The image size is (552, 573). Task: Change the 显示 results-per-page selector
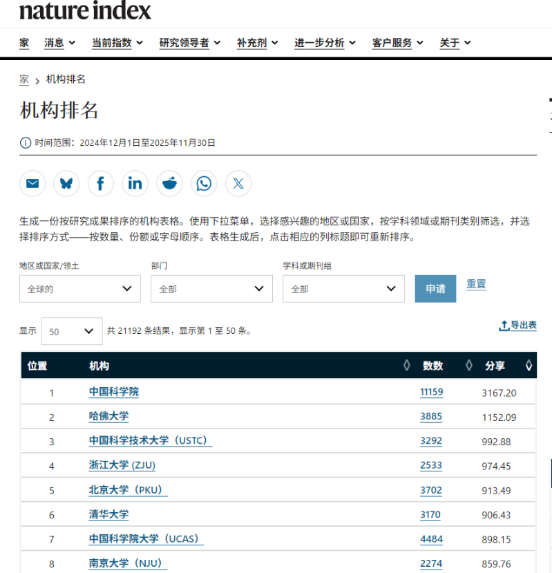(72, 331)
